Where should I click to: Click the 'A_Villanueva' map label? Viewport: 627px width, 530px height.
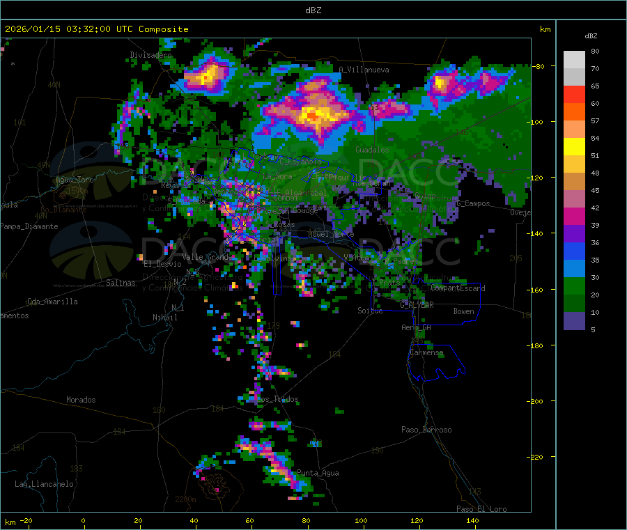(364, 70)
